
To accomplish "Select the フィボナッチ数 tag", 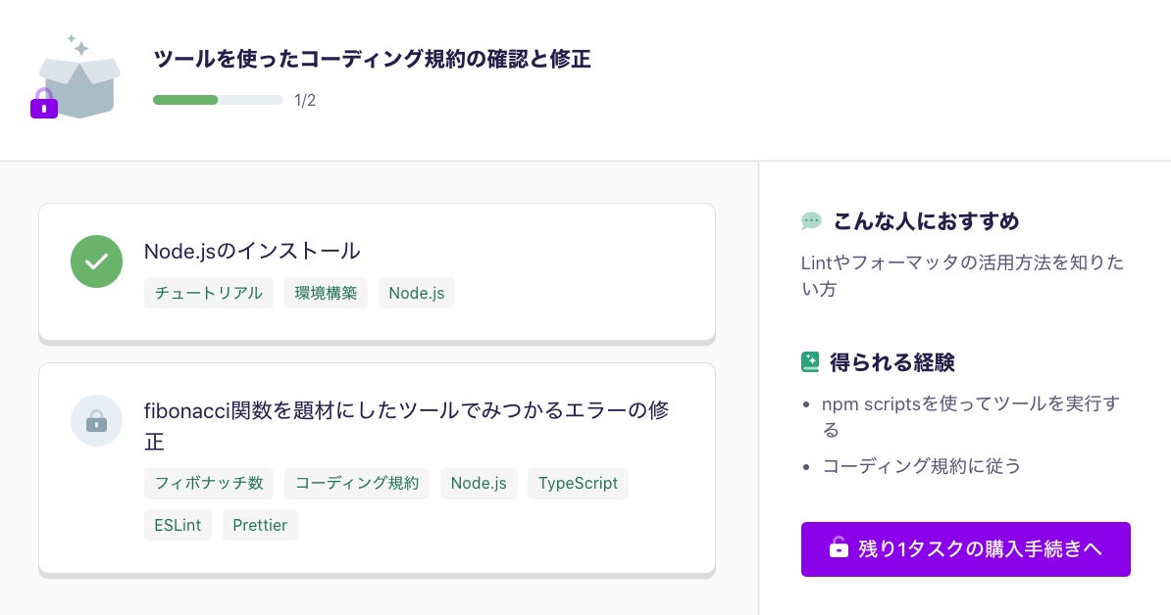I will tap(209, 483).
